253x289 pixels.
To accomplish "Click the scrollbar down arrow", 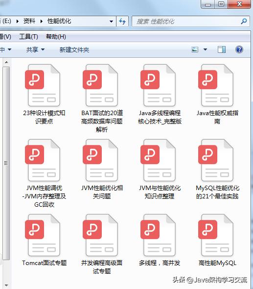I will 6,285.
